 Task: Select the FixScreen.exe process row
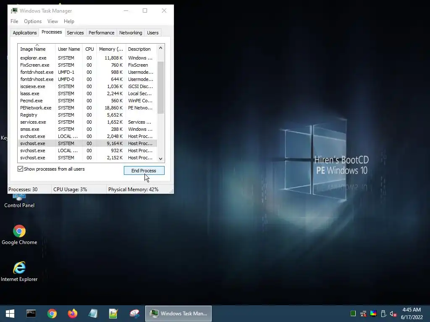click(87, 65)
